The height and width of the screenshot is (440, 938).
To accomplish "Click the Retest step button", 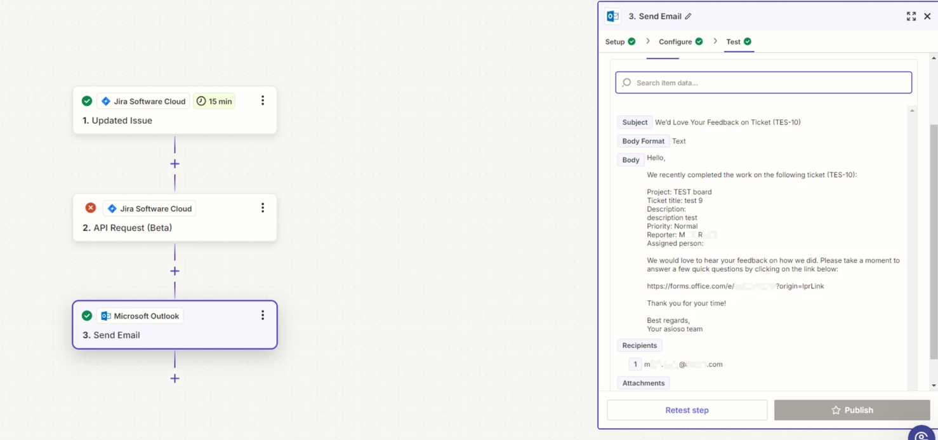I will coord(687,410).
